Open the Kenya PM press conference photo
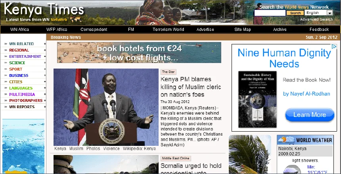The height and width of the screenshot is (174, 341). pos(106,107)
